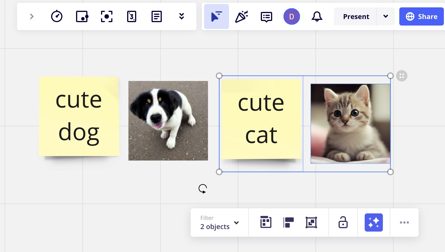Open the estimation card tool
This screenshot has width=445, height=252.
[x=132, y=16]
